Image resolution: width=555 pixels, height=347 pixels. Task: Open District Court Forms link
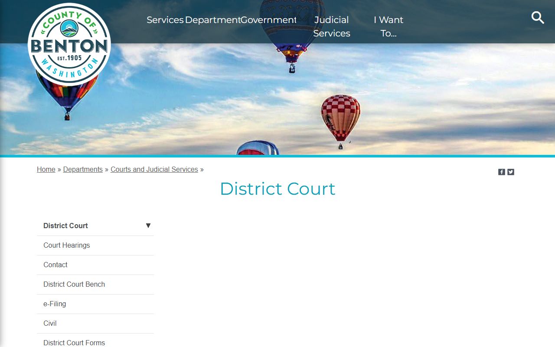(95, 340)
